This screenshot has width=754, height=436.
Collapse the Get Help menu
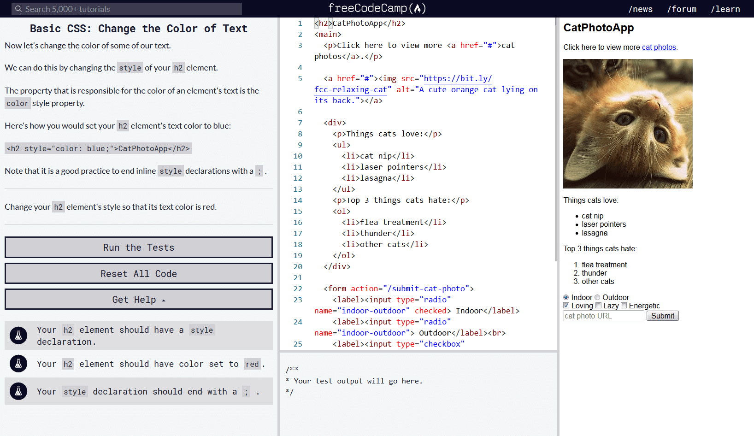tap(138, 299)
